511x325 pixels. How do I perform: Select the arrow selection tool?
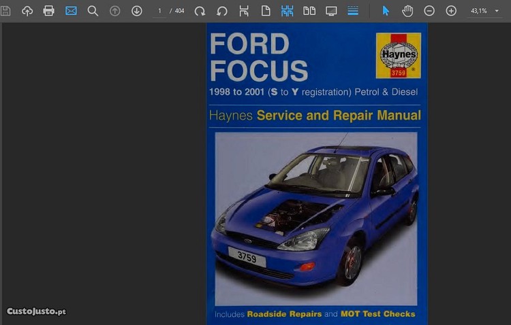pyautogui.click(x=386, y=11)
